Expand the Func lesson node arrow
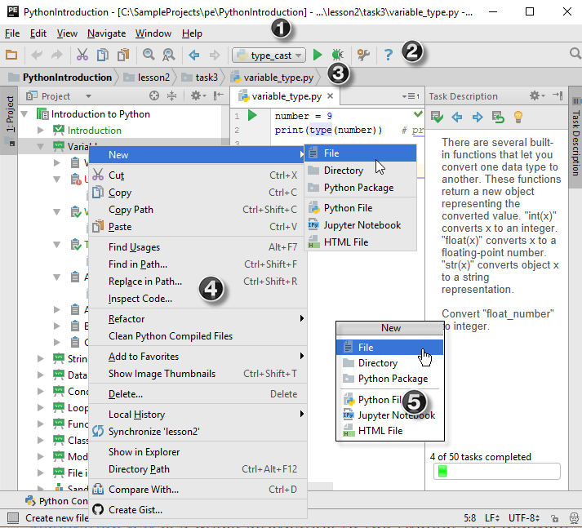Screen dimensions: 582x528 pos(41,424)
